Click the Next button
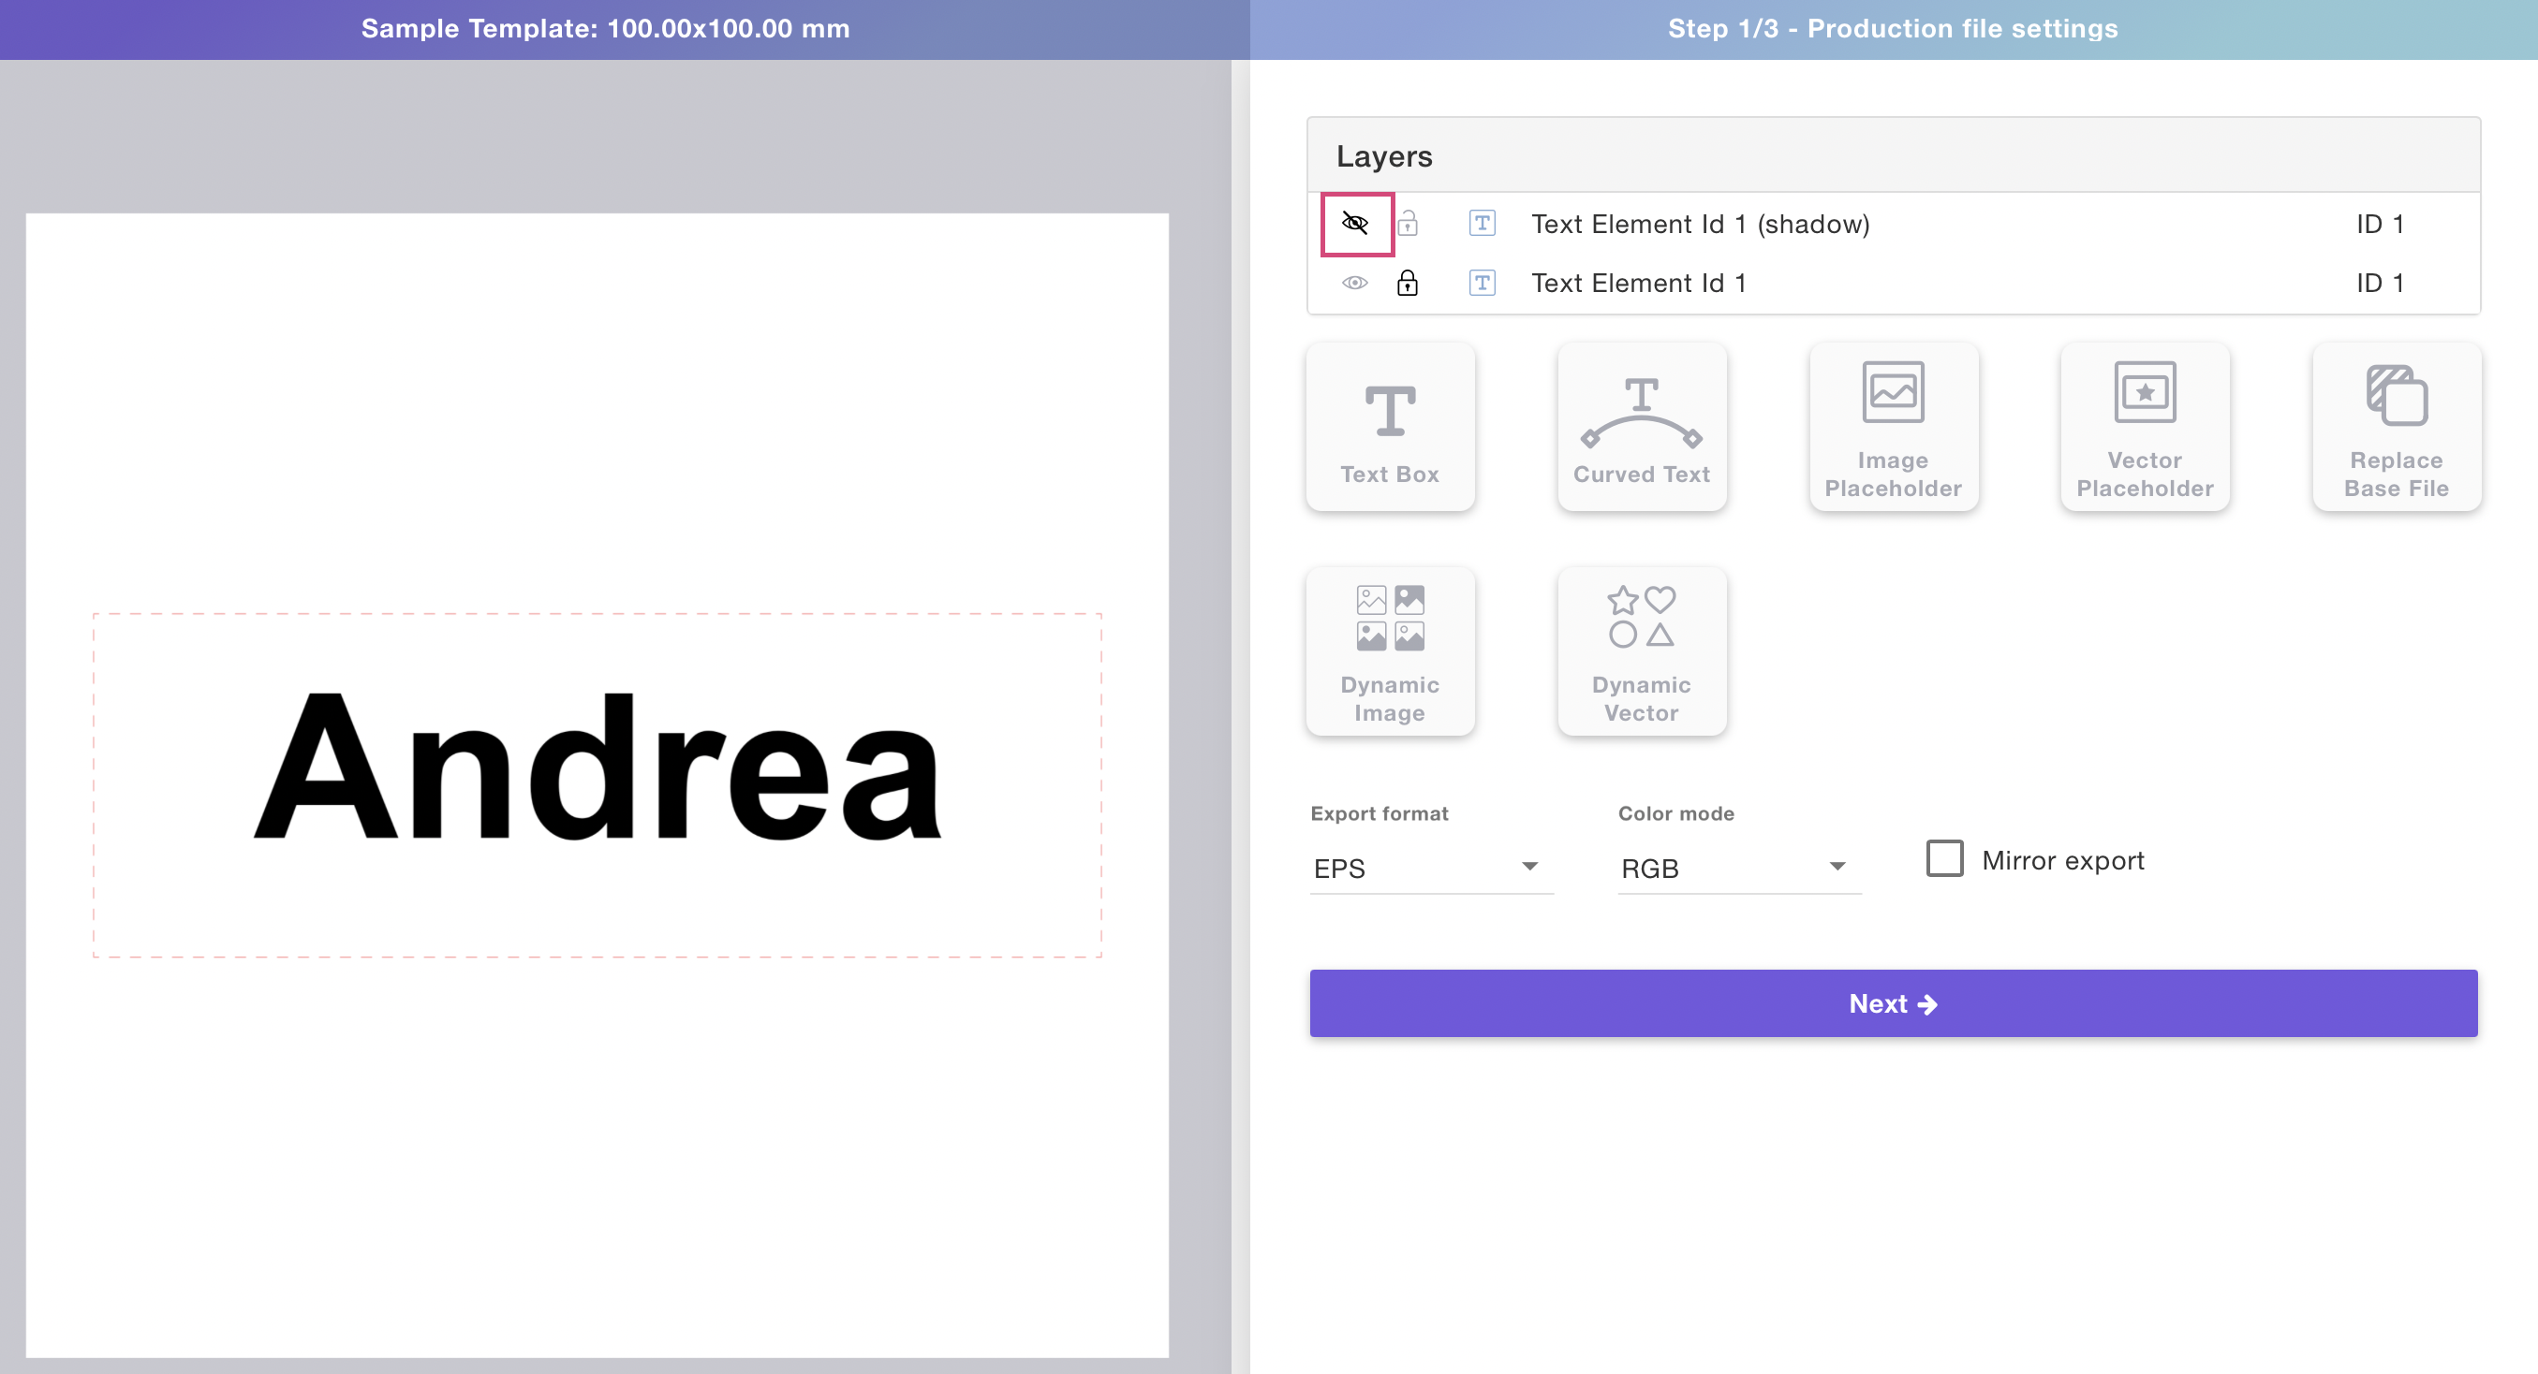 tap(1892, 1002)
